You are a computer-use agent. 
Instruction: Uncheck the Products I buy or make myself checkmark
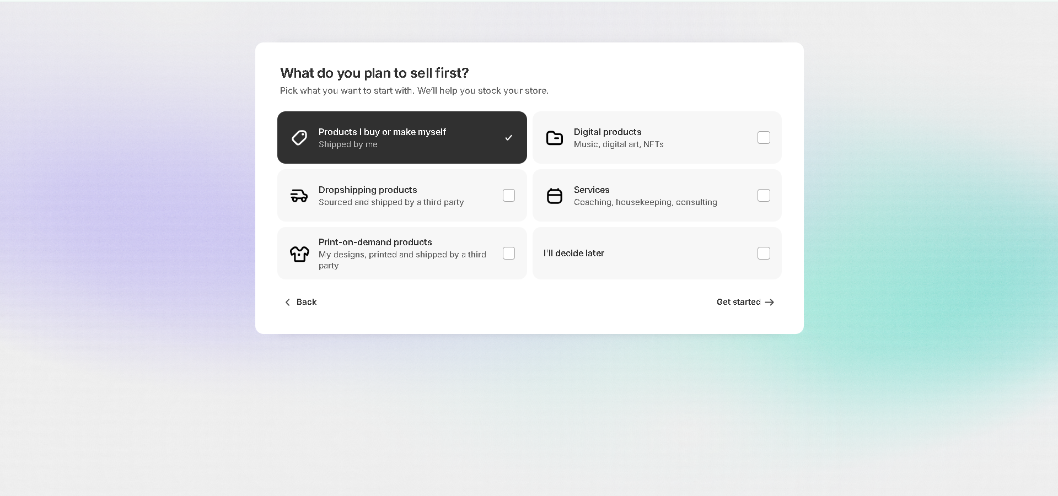point(508,138)
